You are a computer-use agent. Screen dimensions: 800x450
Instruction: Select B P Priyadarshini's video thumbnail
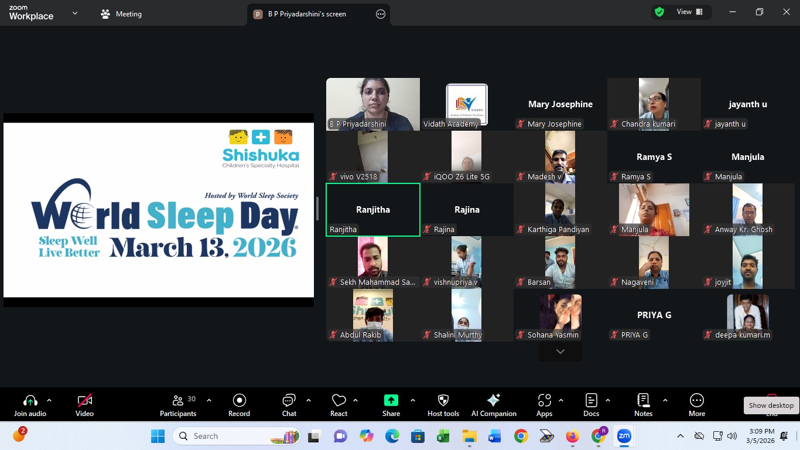point(373,104)
